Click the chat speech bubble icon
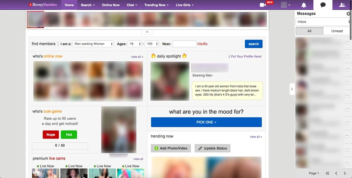 (323, 5)
